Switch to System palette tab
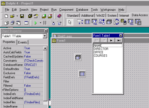Screen dimensions: 149x108 click(112, 15)
